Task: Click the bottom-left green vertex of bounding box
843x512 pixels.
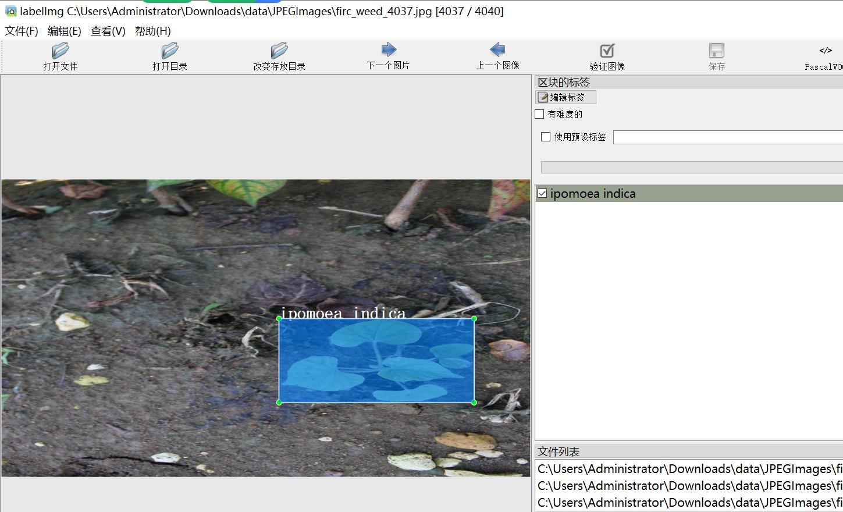Action: [279, 403]
